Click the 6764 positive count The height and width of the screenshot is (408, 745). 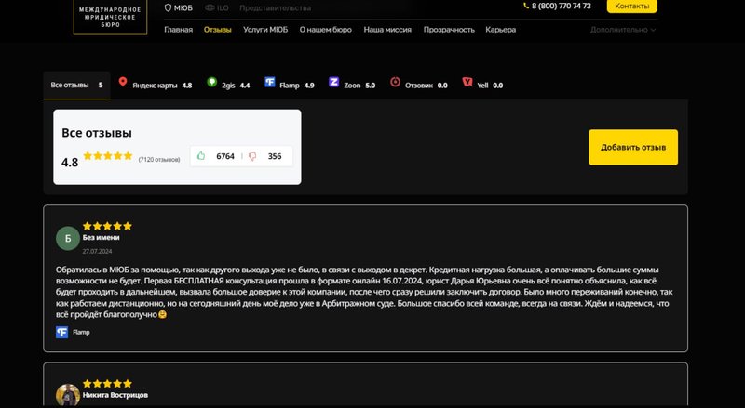[x=225, y=156]
